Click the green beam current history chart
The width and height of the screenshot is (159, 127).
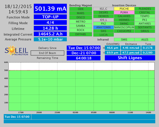click(x=82, y=89)
